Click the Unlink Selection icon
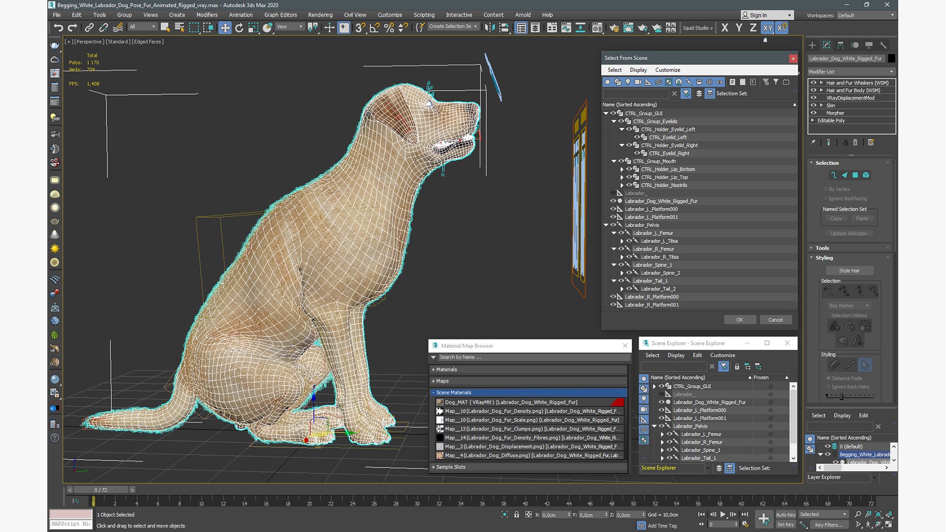The image size is (946, 532). coord(103,28)
